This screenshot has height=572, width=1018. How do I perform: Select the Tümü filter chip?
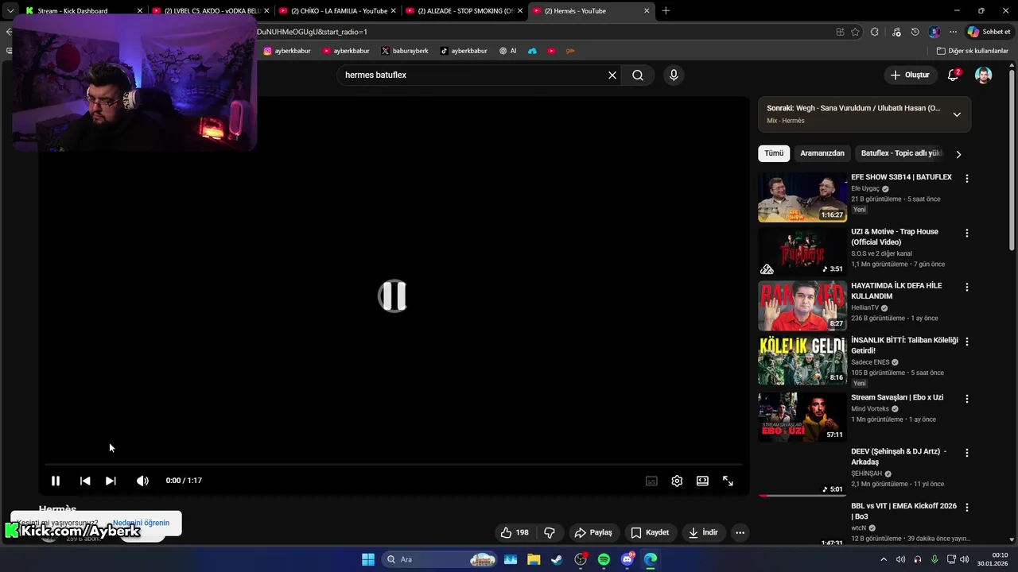(774, 153)
